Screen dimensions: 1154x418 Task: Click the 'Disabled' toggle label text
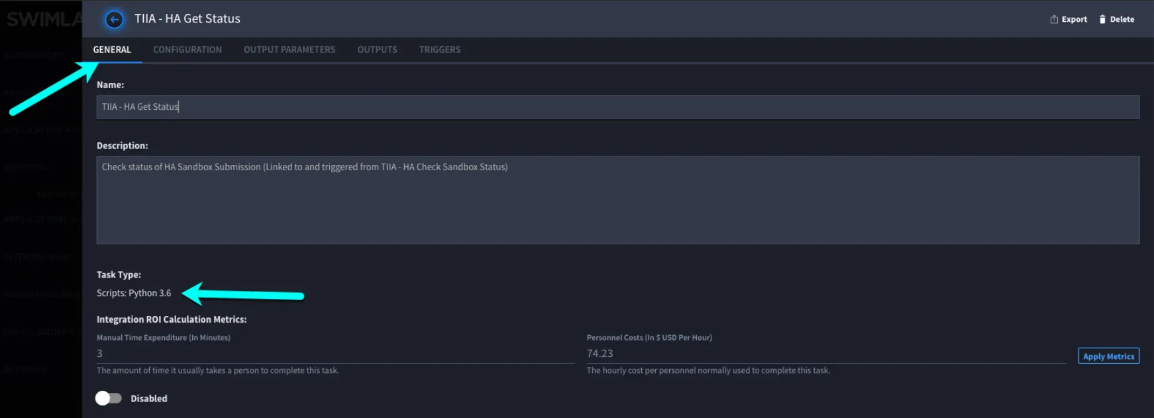coord(149,398)
